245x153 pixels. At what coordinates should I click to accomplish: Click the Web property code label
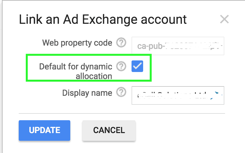tap(77, 43)
